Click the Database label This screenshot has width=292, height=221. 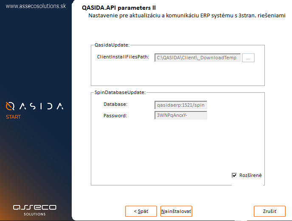115,104
